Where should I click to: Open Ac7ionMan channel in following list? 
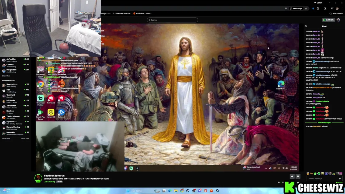coord(16,60)
